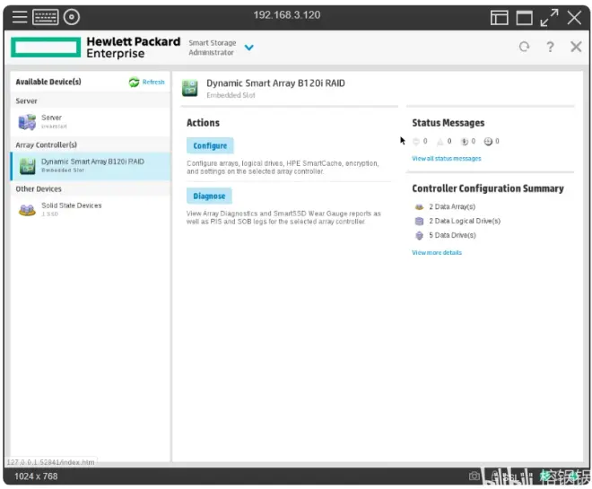Click the Dynamic Smart Array B120i RAID main title

pos(275,83)
